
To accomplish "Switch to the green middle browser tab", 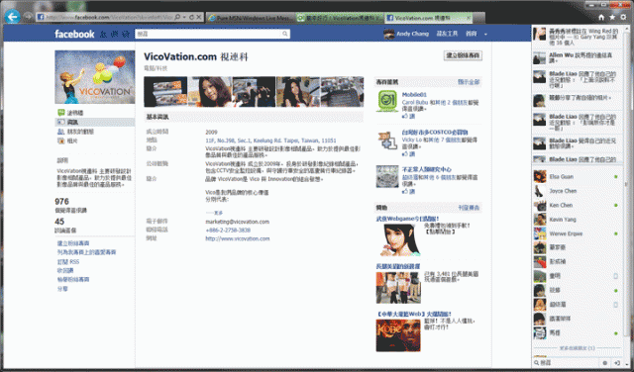I will [x=339, y=18].
